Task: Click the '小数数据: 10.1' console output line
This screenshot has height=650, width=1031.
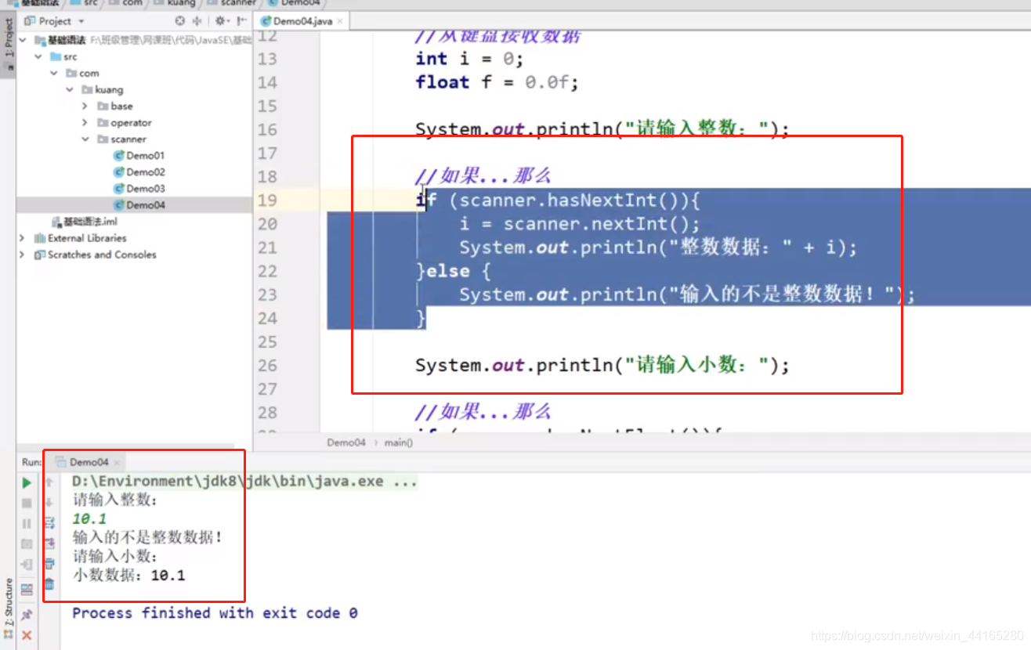Action: click(128, 576)
